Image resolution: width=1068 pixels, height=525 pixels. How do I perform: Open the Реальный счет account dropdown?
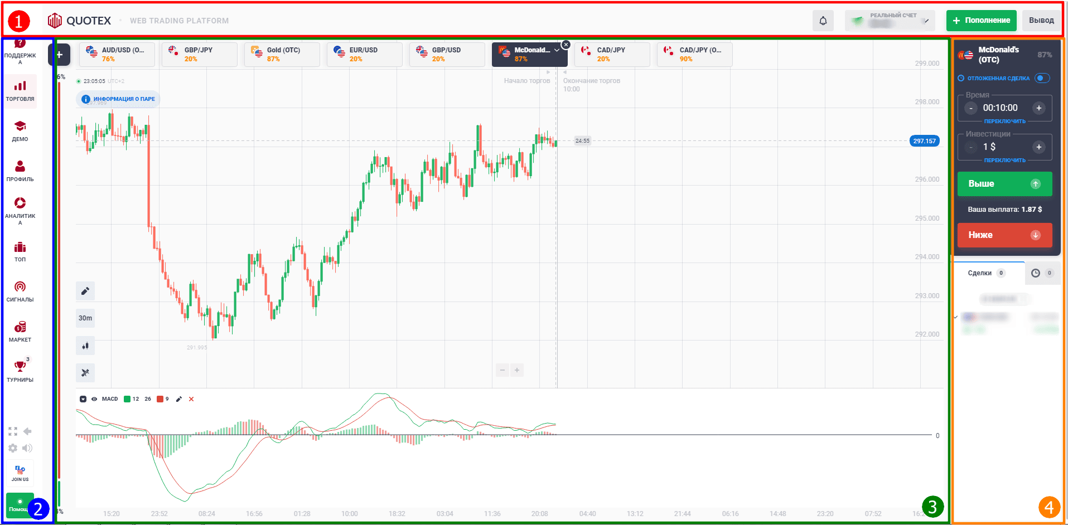[x=890, y=21]
